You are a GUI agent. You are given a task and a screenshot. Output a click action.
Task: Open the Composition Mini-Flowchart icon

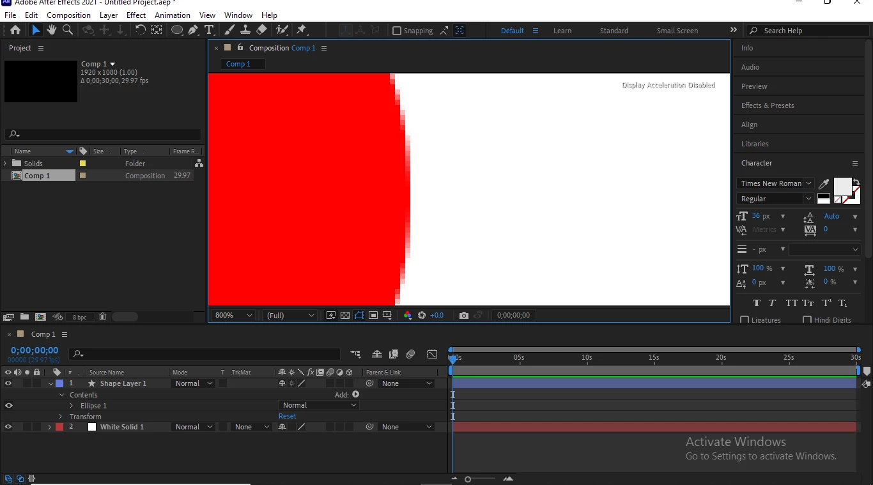click(355, 354)
